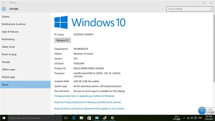Screen dimensions: 215x121
Task: Click the search magnifier in Find a setting
Action: coord(211,9)
